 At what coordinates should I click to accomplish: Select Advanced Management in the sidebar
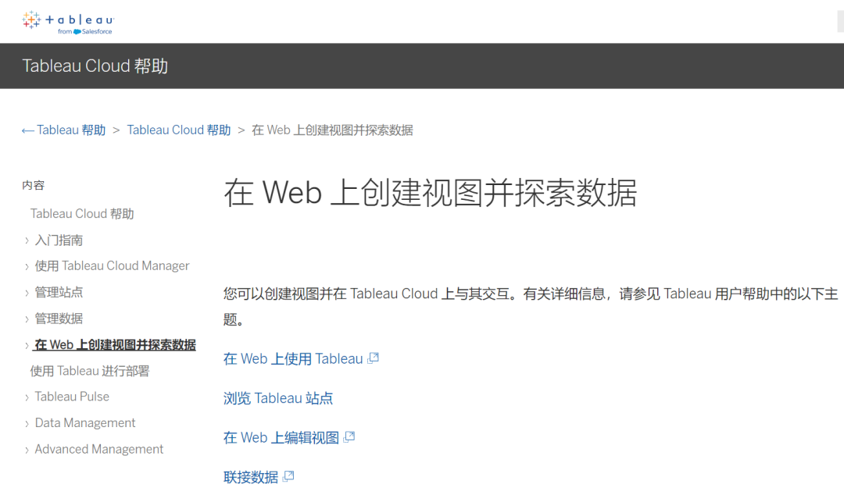click(99, 449)
